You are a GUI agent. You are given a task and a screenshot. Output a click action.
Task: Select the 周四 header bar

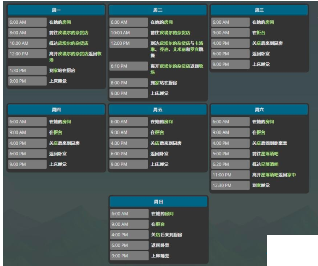[56, 110]
